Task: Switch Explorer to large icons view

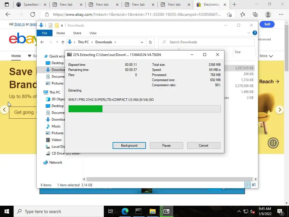Action: pos(254,185)
